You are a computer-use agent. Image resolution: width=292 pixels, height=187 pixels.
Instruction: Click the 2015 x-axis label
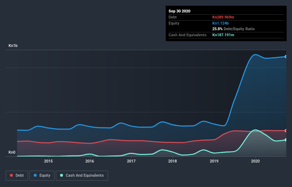[48, 161]
